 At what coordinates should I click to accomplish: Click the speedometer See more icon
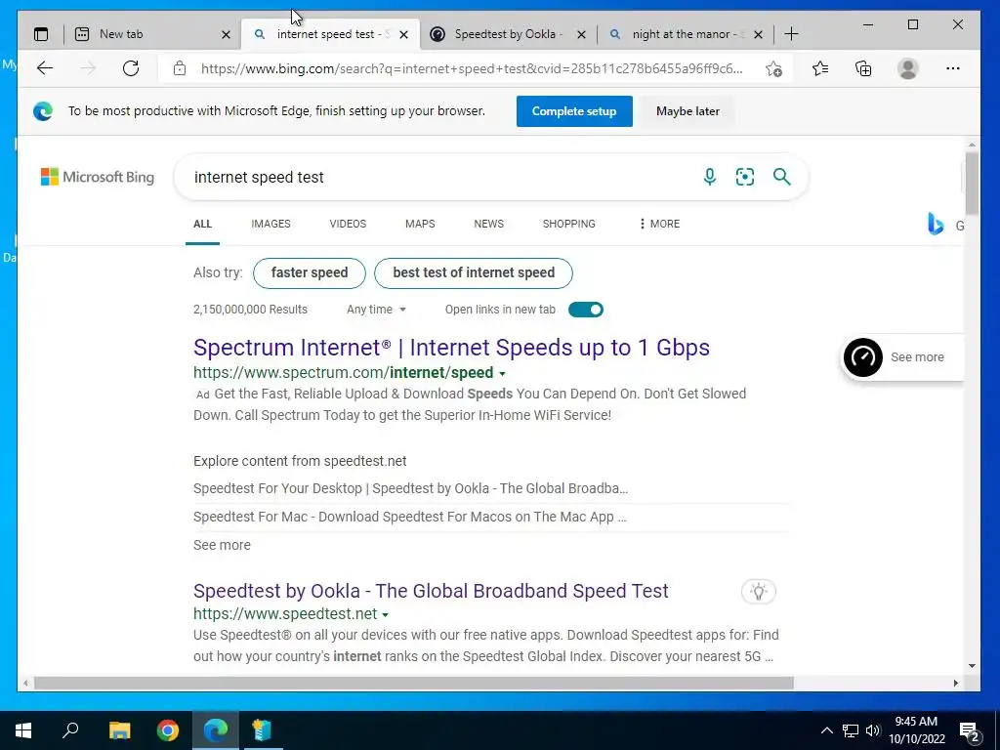(x=863, y=357)
